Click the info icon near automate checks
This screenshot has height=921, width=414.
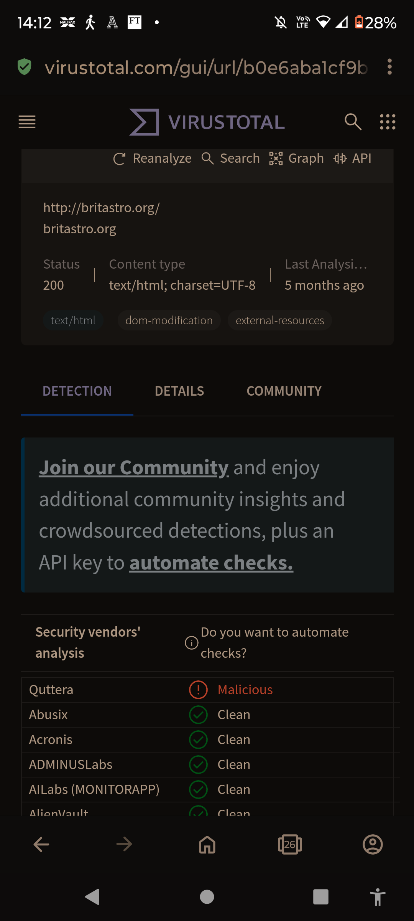(x=191, y=643)
